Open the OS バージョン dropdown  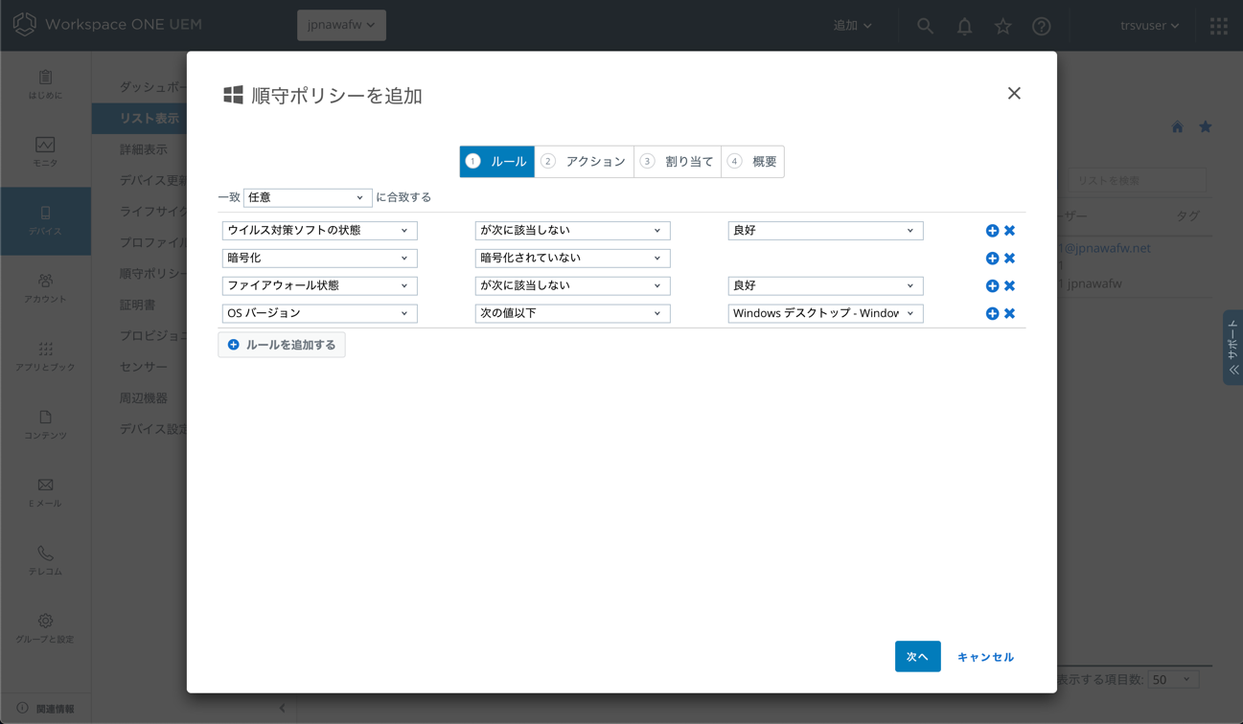(x=319, y=314)
